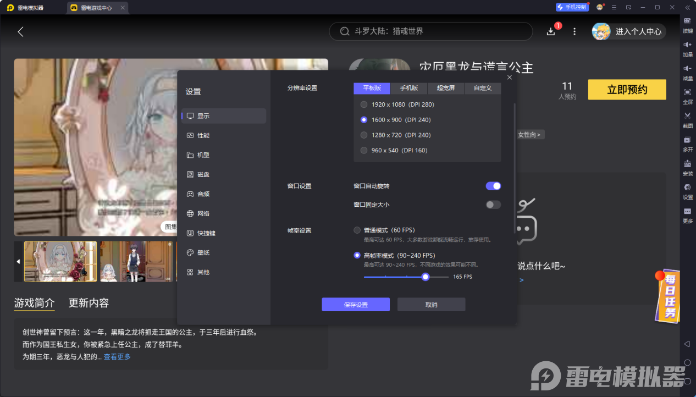Screen dimensions: 696x397
Task: Toggle 窗口自动旋转 switch
Action: click(x=493, y=186)
